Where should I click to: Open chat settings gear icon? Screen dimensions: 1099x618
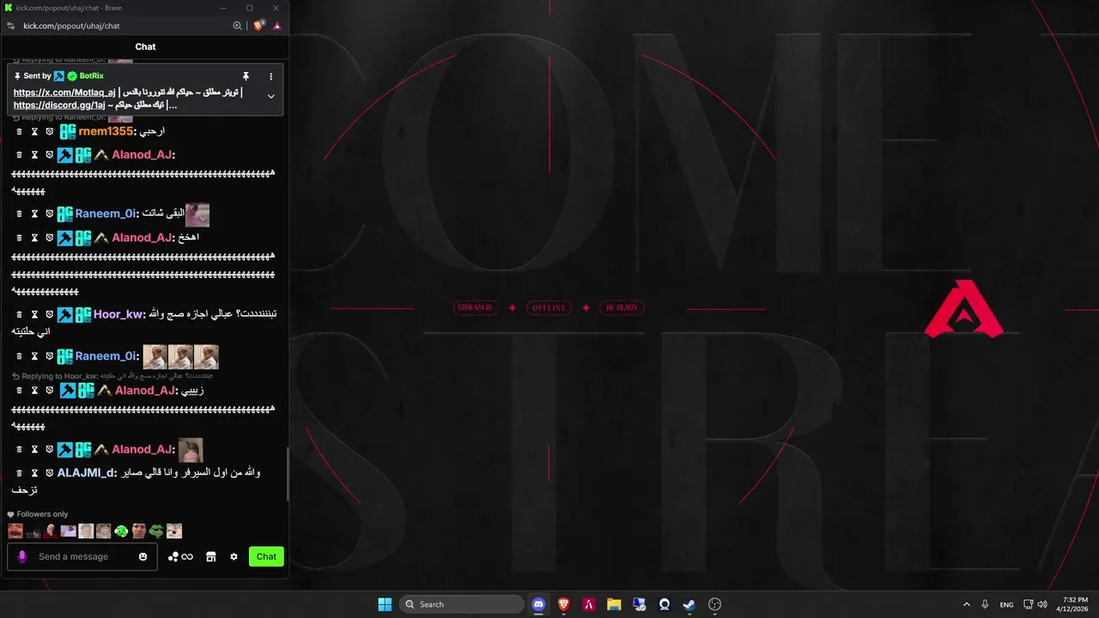(234, 557)
